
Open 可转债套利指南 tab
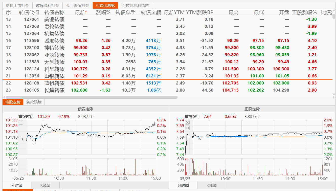135,5
